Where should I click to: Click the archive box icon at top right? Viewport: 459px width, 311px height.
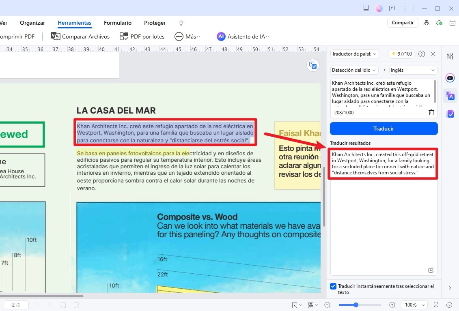(452, 23)
